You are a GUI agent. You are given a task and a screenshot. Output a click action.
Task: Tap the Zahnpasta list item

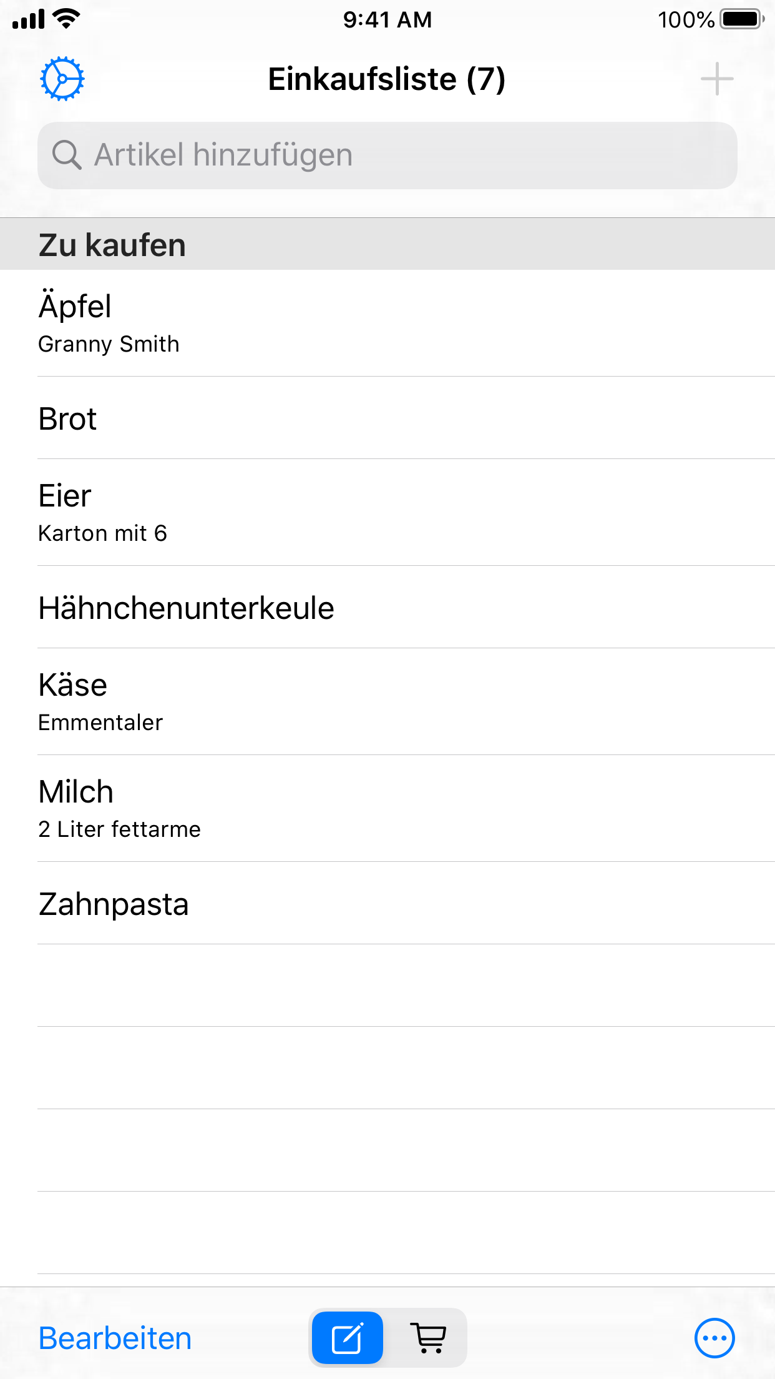click(x=387, y=903)
